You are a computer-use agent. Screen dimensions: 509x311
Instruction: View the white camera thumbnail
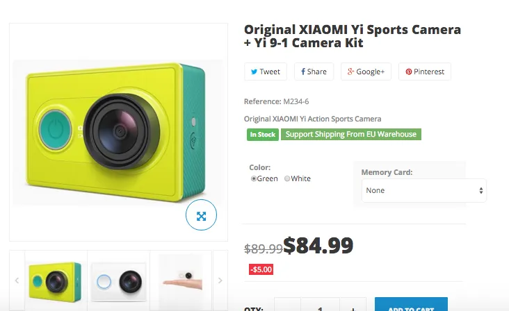point(118,280)
